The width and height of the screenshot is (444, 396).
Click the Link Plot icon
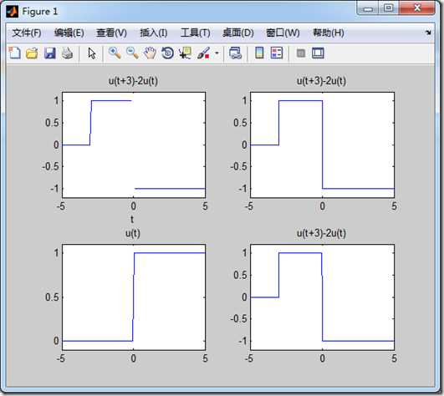pyautogui.click(x=235, y=53)
